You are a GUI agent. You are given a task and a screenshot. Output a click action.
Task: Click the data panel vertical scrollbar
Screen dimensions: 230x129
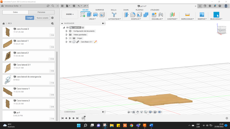coord(57,86)
